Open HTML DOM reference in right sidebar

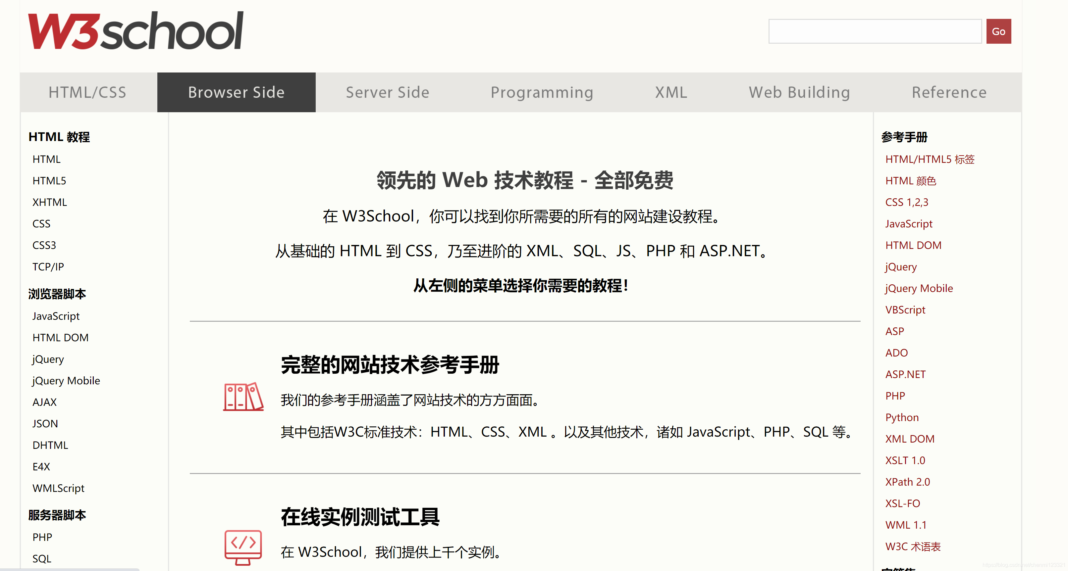(x=913, y=245)
